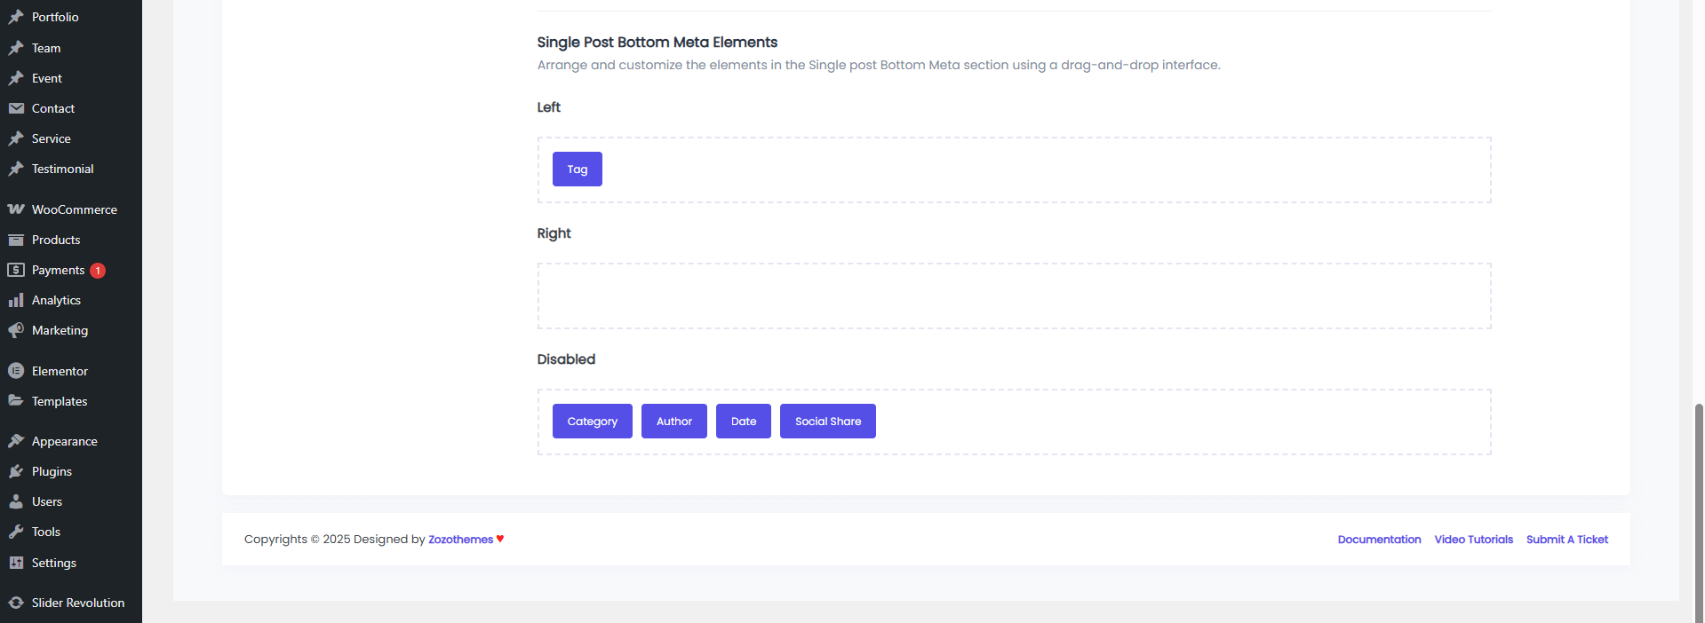This screenshot has height=623, width=1705.
Task: Click the Social Share element block
Action: pyautogui.click(x=827, y=422)
